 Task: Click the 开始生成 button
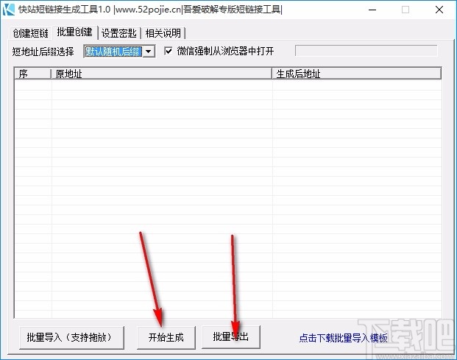point(166,337)
